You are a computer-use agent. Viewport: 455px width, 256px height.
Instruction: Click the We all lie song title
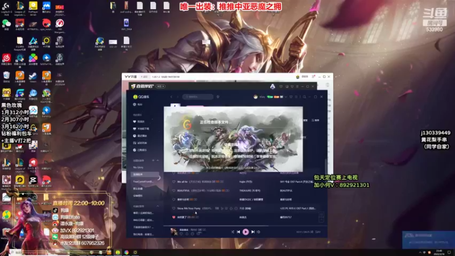pos(182,181)
